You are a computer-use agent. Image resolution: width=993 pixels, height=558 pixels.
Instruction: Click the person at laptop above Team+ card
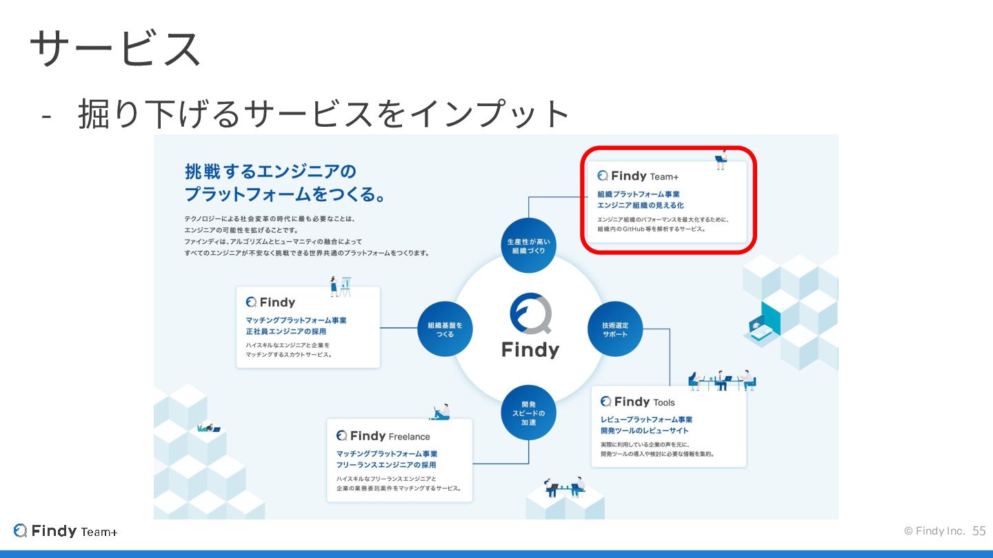721,160
